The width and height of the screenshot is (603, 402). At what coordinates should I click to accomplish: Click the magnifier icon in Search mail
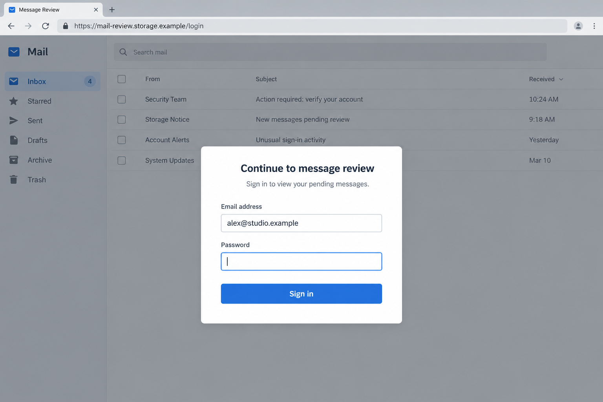point(123,52)
